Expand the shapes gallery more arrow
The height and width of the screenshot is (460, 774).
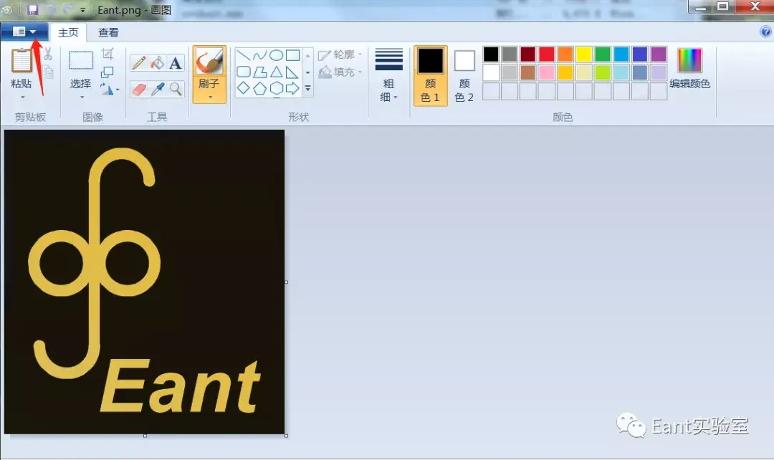click(x=307, y=88)
